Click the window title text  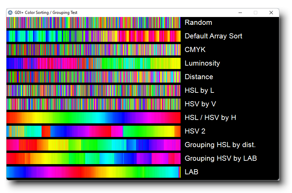pyautogui.click(x=46, y=13)
